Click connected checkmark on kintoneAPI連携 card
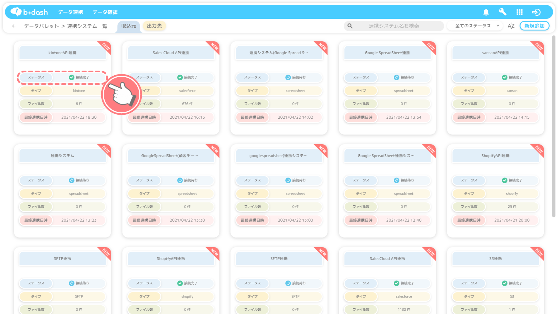This screenshot has height=314, width=558. click(72, 77)
